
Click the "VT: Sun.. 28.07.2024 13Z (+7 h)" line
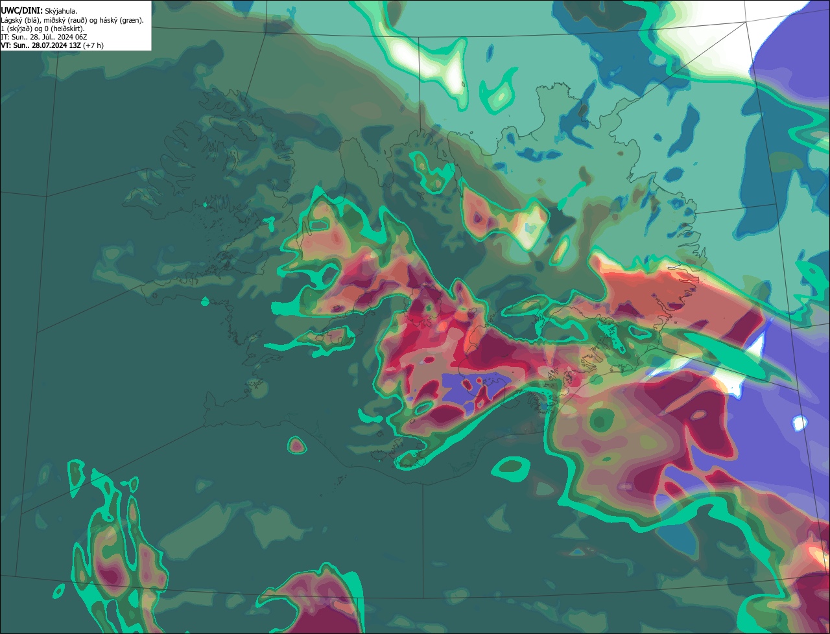pos(53,45)
